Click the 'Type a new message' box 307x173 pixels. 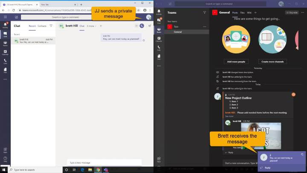point(104,163)
